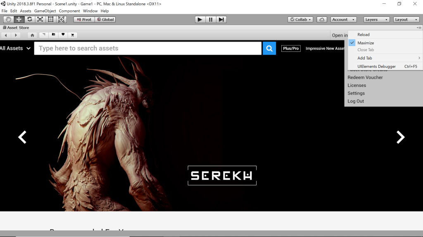Open the wishlist heart icon
The height and width of the screenshot is (237, 423).
63,35
